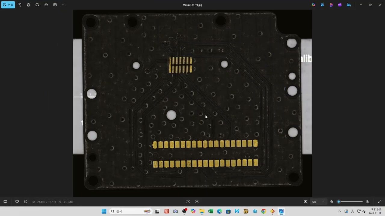This screenshot has width=385, height=216.
Task: Open the blue V-shaped app in taskbar
Action: point(237,211)
